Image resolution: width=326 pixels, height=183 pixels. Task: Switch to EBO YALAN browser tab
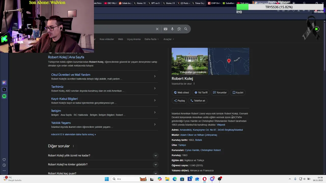pyautogui.click(x=110, y=3)
